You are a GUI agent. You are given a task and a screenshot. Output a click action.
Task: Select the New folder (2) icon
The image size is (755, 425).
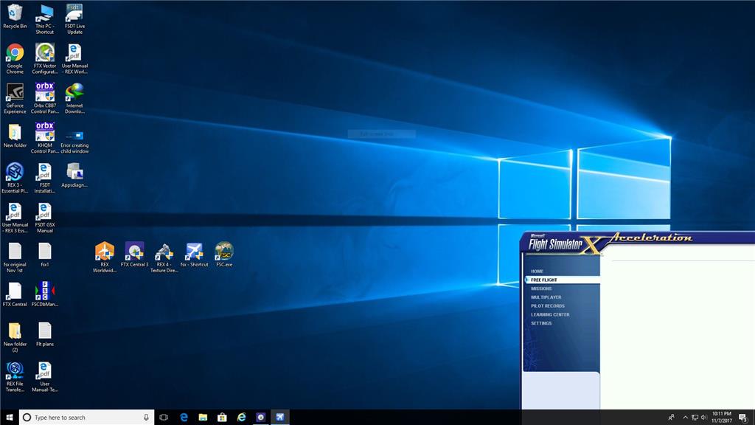pyautogui.click(x=15, y=336)
